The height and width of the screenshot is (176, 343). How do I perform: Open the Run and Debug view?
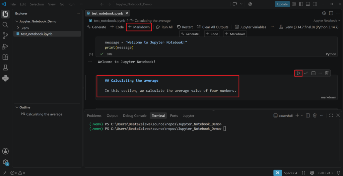(5, 47)
